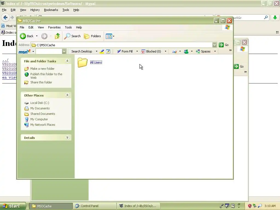Click the Forward arrow in the MSOCache toolbar
The height and width of the screenshot is (210, 280).
click(x=44, y=36)
